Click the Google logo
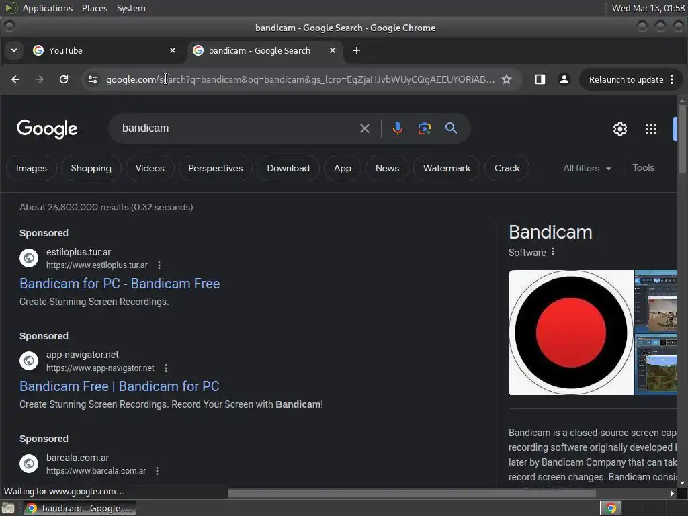 coord(47,129)
